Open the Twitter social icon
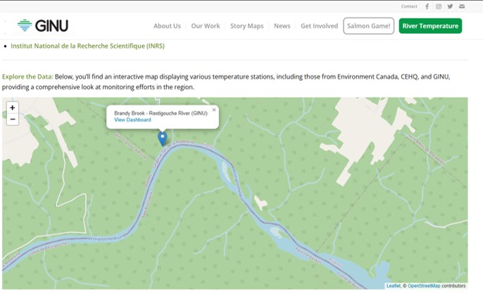The height and width of the screenshot is (294, 483). pos(450,6)
